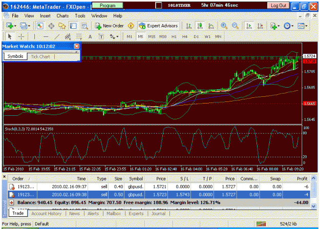Viewport: 320px width, 229px height.
Task: Open Mailbox terminal tab
Action: click(114, 214)
